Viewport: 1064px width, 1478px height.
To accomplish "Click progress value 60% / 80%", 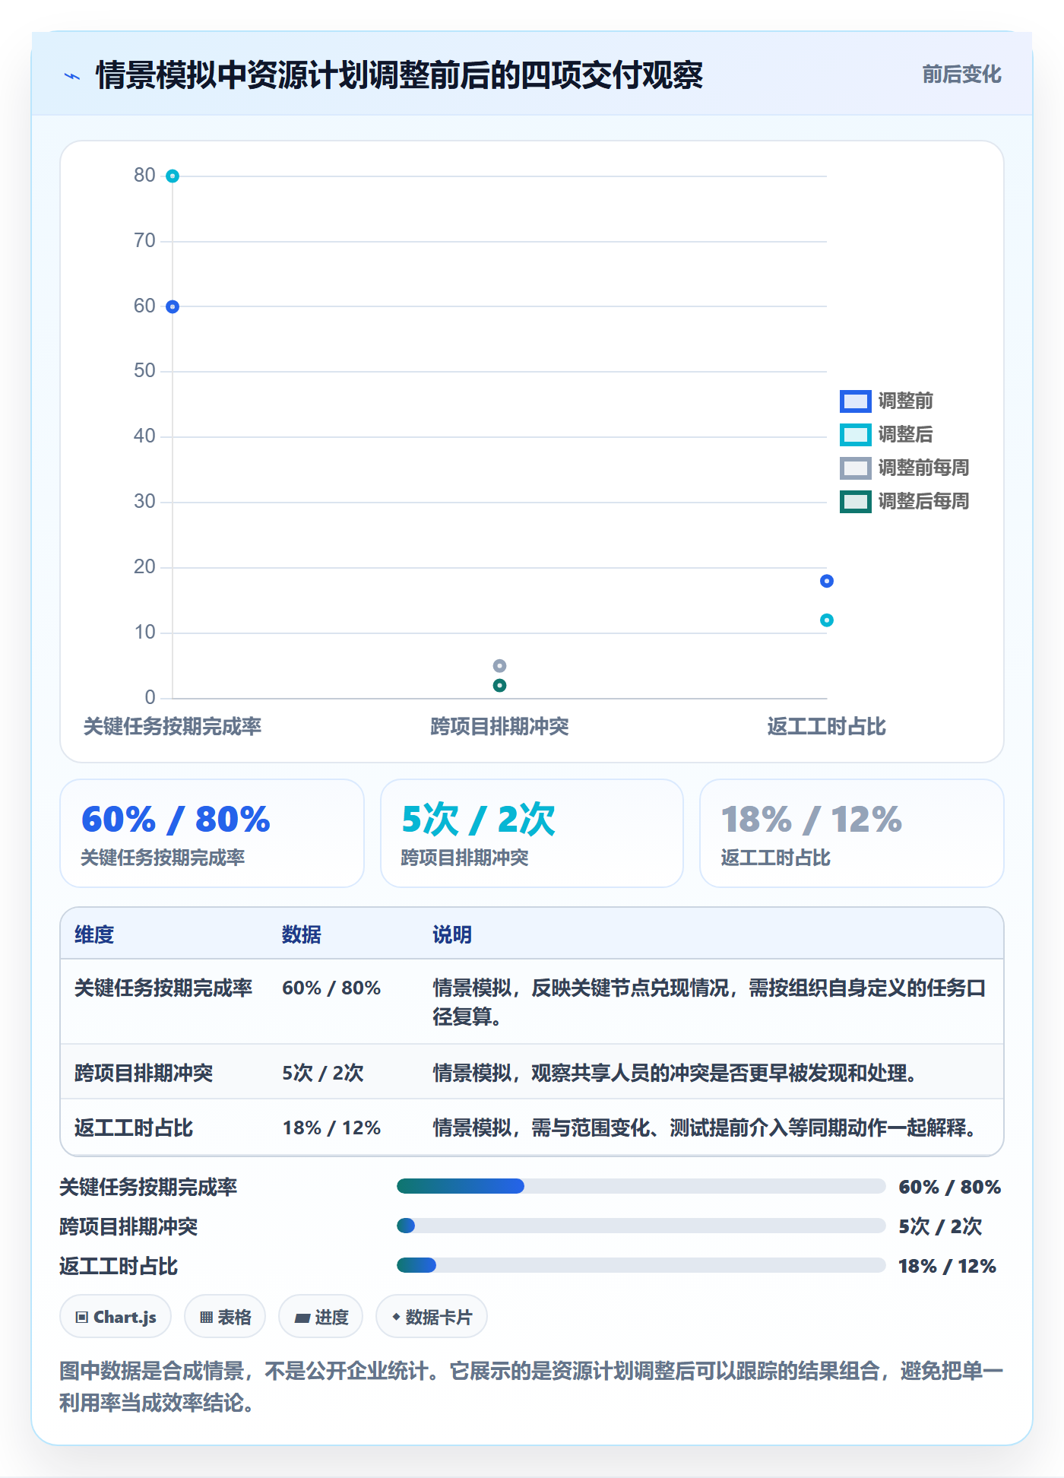I will coord(950,1187).
